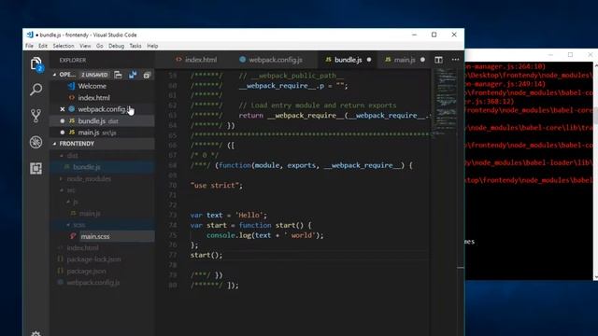
Task: Open the Help menu
Action: (x=152, y=46)
